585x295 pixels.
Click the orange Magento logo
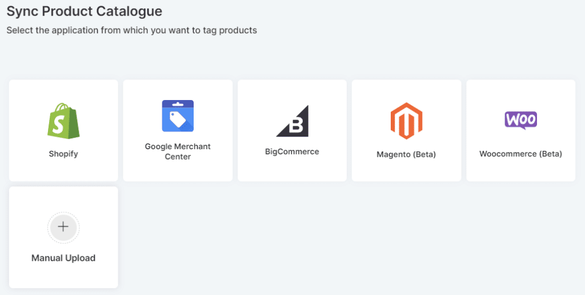(x=406, y=121)
